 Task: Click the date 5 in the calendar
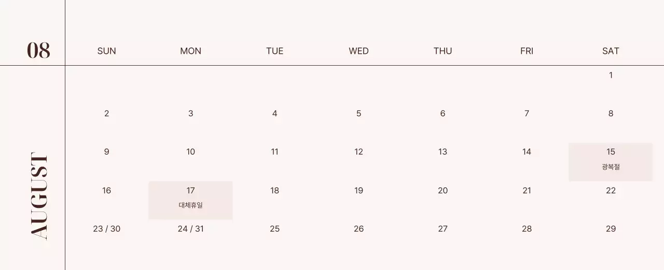(358, 113)
